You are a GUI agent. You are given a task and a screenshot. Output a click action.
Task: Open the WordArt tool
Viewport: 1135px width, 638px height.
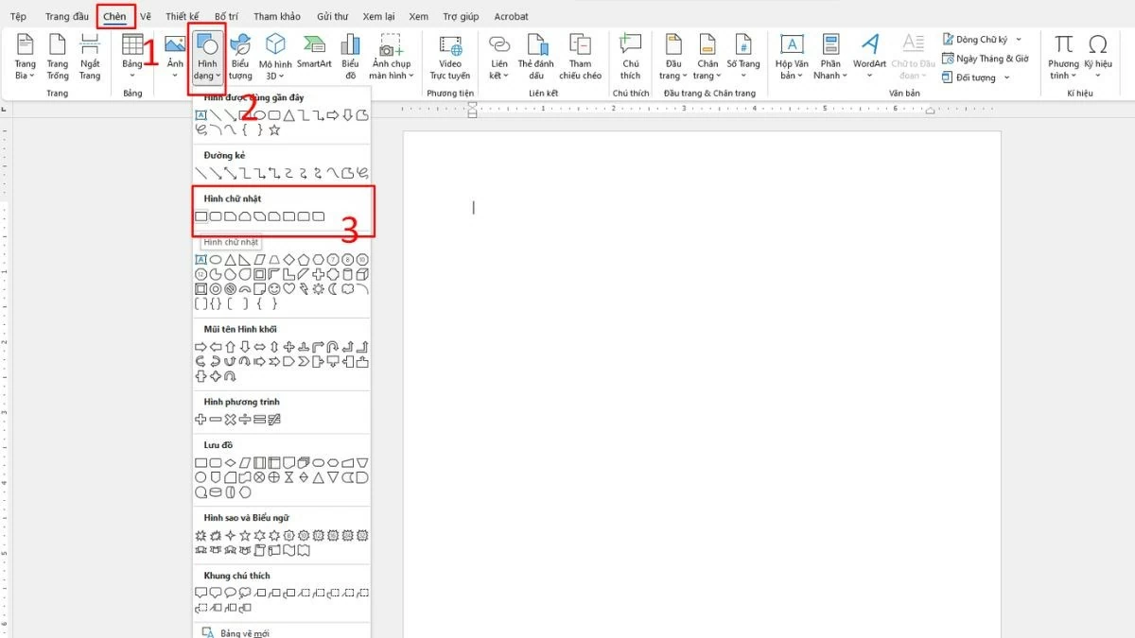click(x=869, y=53)
